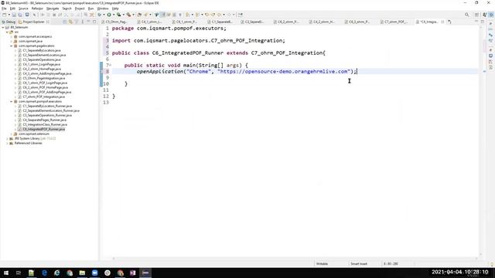Click the Open Perspective icon
Viewport: 495px width, 278px height.
coord(477,15)
